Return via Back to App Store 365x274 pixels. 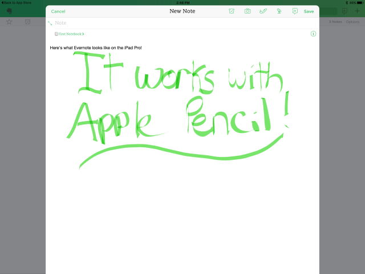(17, 2)
